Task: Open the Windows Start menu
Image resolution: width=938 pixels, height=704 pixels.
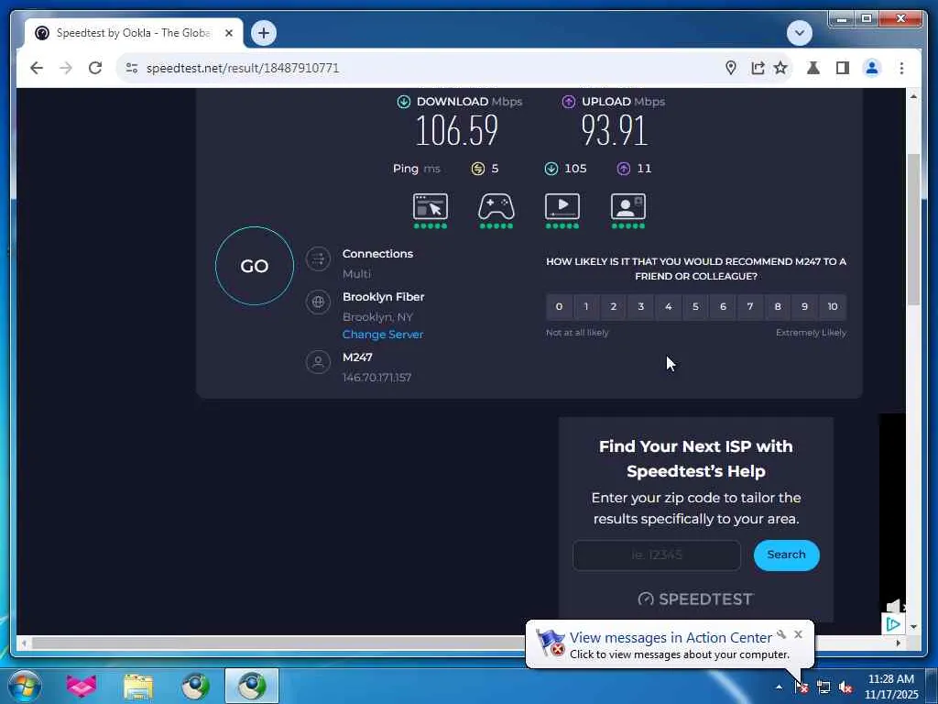Action: point(26,686)
